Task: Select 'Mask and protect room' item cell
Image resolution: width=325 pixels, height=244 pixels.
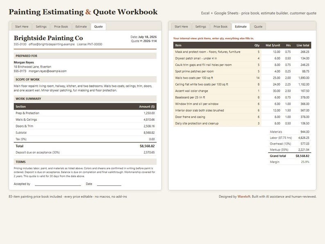Action: [x=208, y=52]
